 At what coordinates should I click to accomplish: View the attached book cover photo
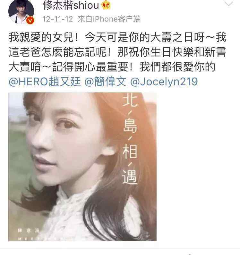[82, 167]
